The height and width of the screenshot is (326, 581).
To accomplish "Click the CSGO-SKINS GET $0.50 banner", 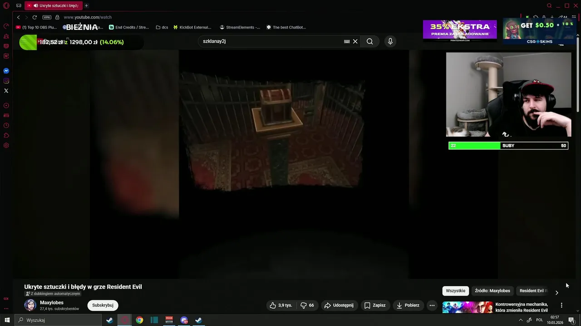I will tap(540, 32).
